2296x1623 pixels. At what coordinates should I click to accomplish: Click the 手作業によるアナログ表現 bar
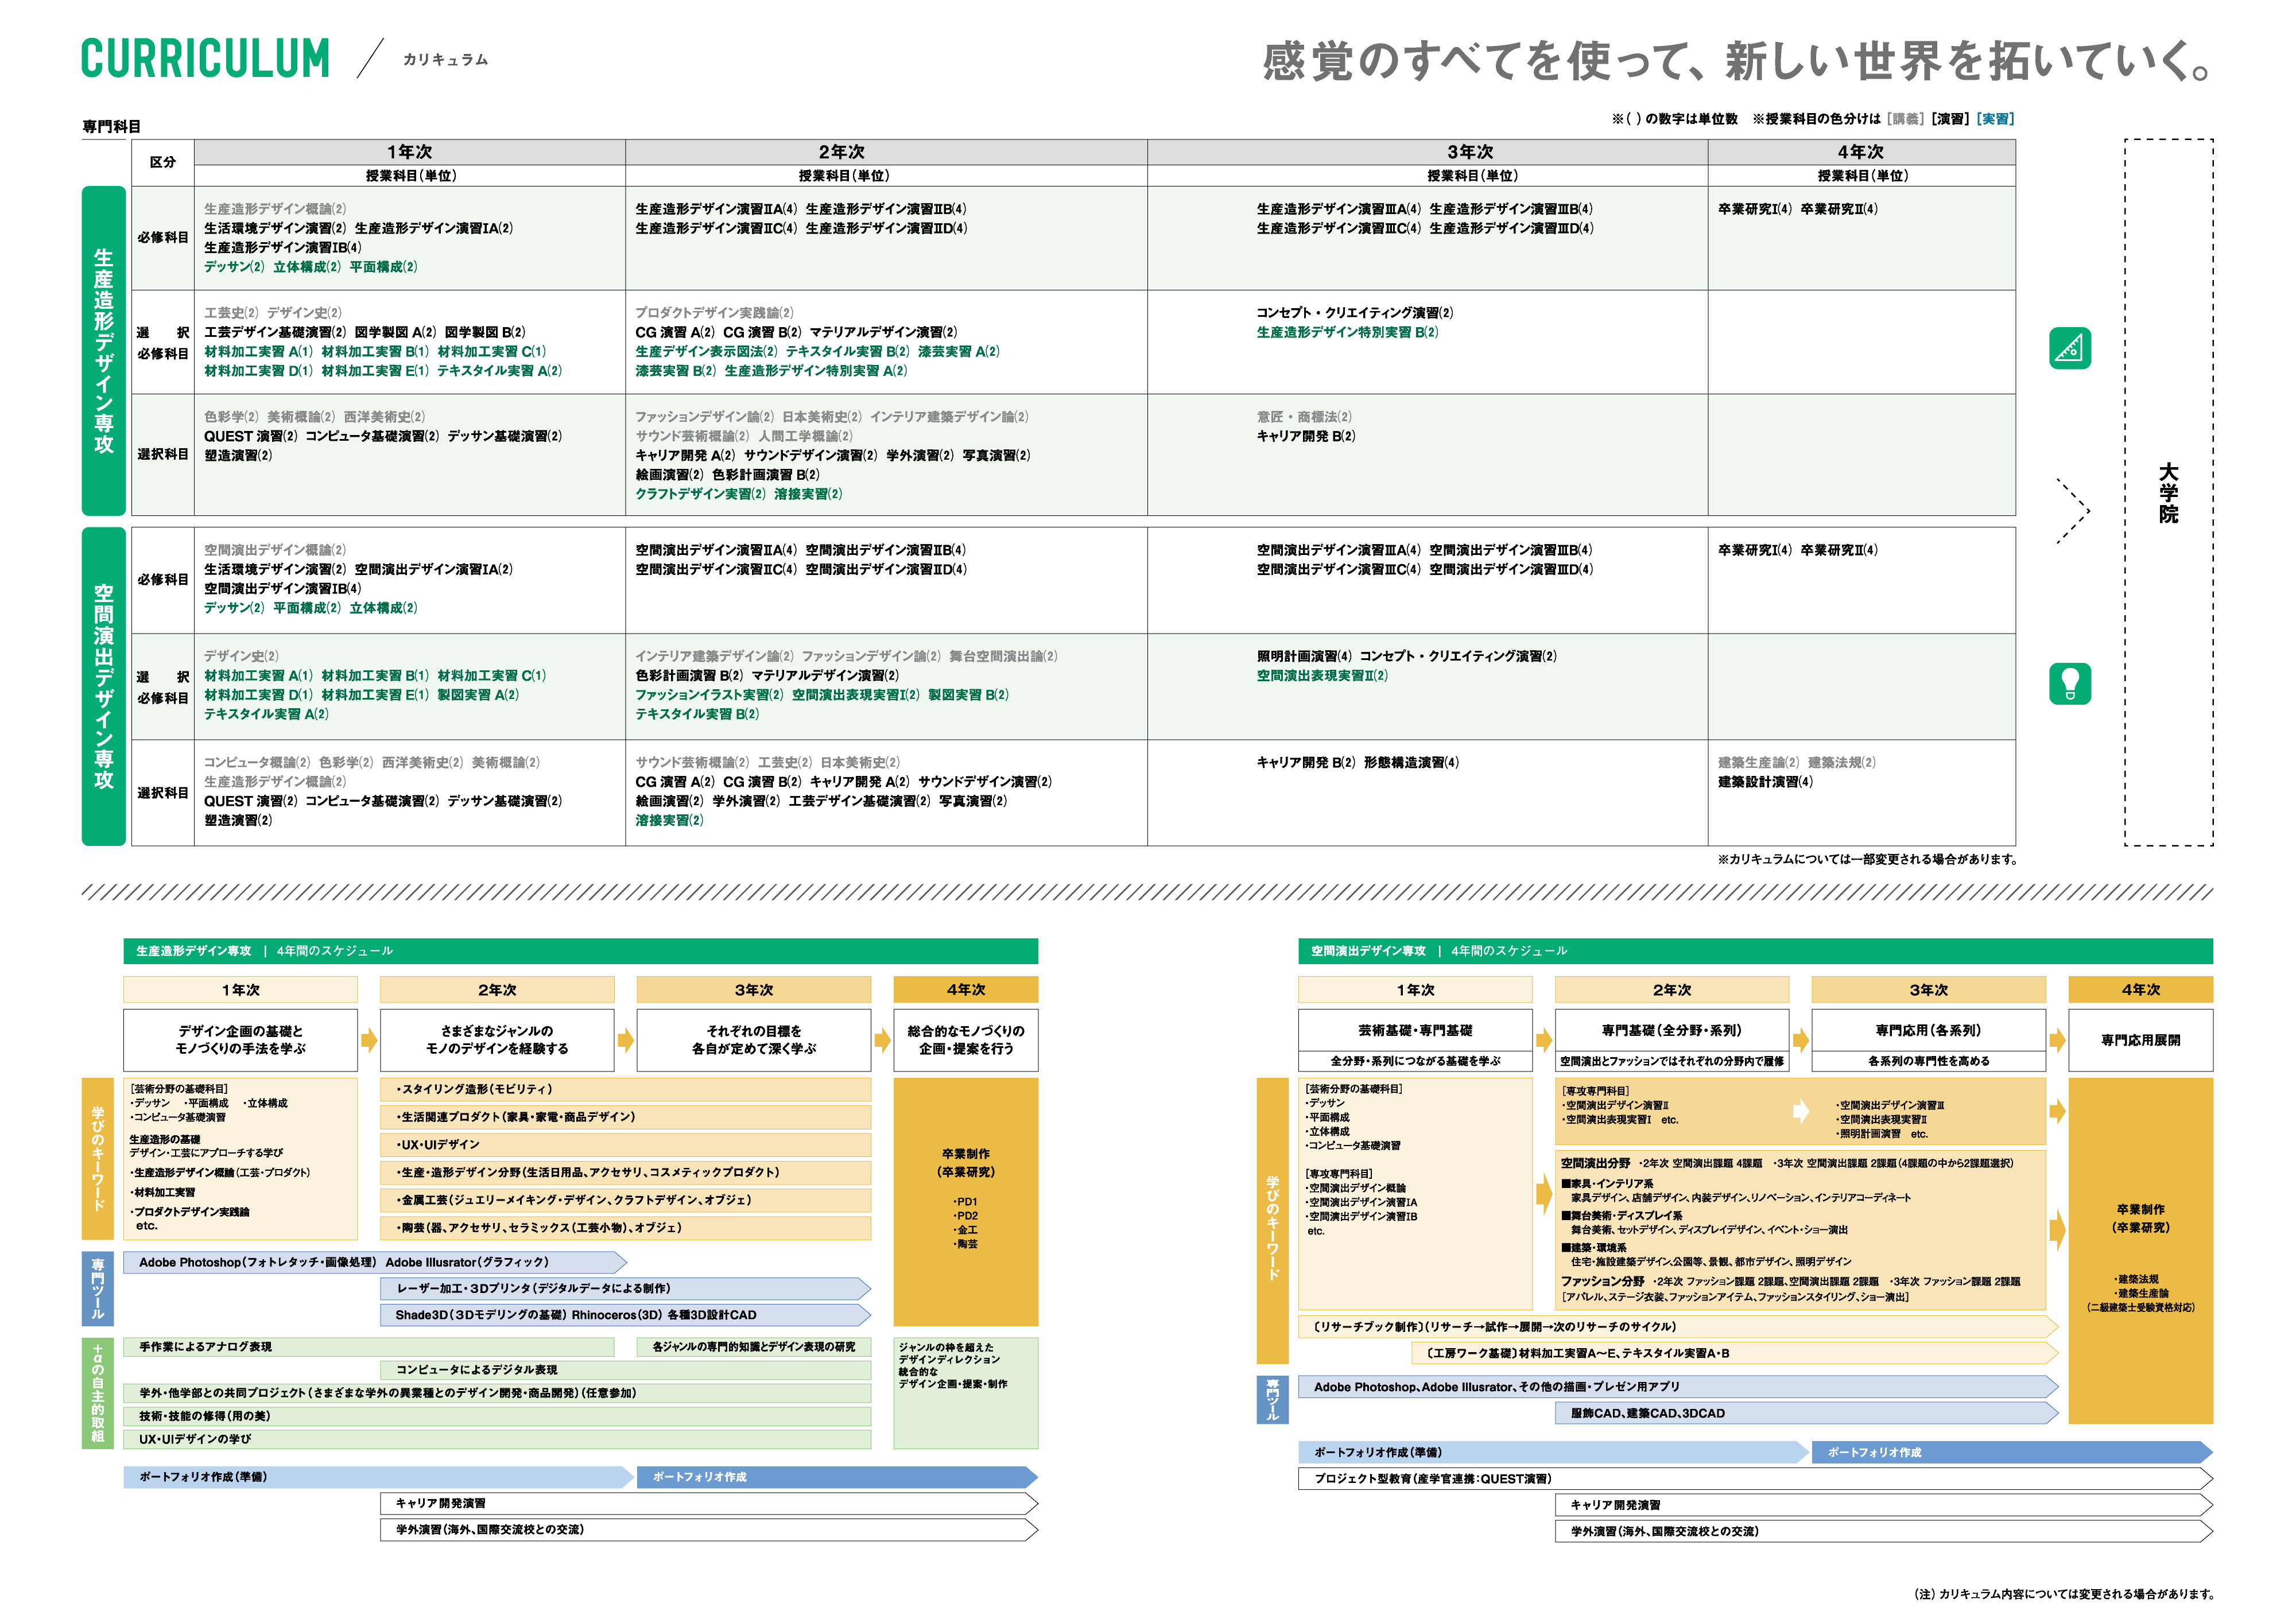[x=368, y=1347]
